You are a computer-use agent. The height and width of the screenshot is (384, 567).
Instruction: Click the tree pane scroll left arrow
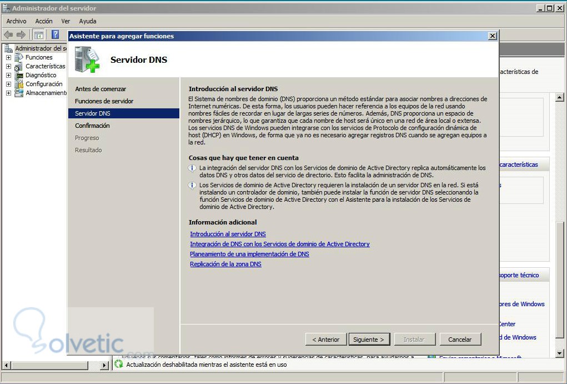(x=6, y=365)
